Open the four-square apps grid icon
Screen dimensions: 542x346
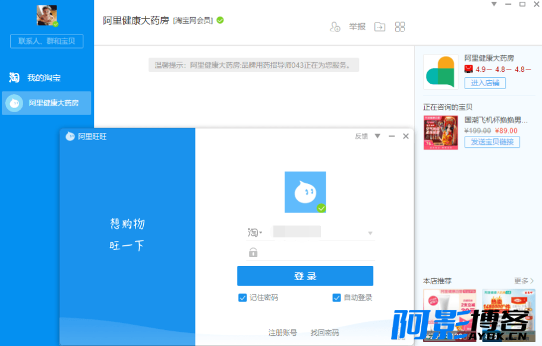pyautogui.click(x=400, y=27)
